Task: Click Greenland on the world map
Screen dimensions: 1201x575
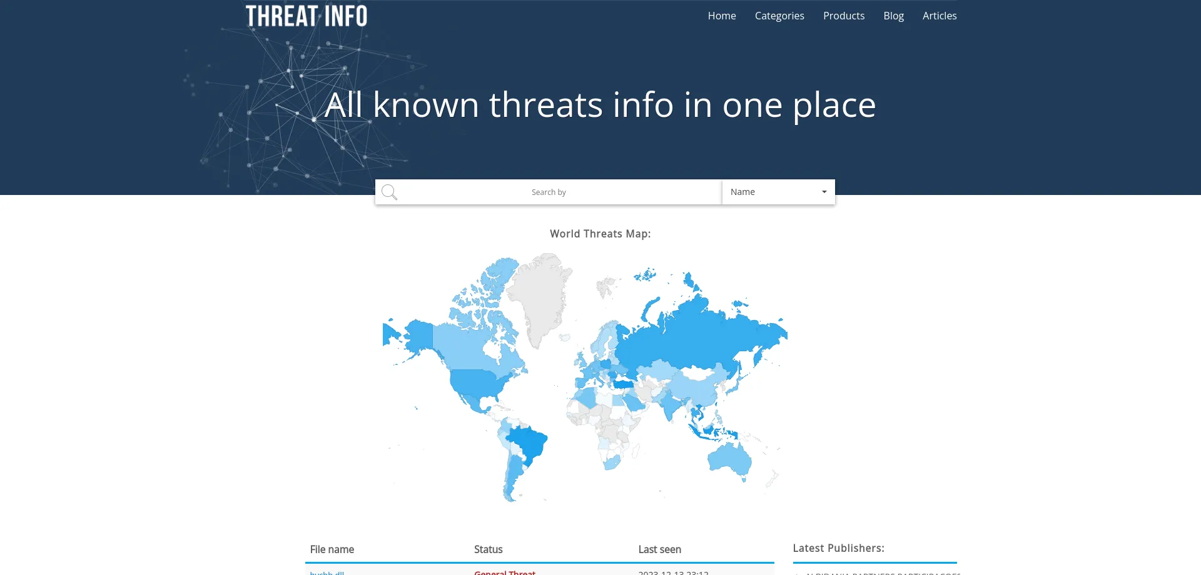Action: [x=541, y=294]
